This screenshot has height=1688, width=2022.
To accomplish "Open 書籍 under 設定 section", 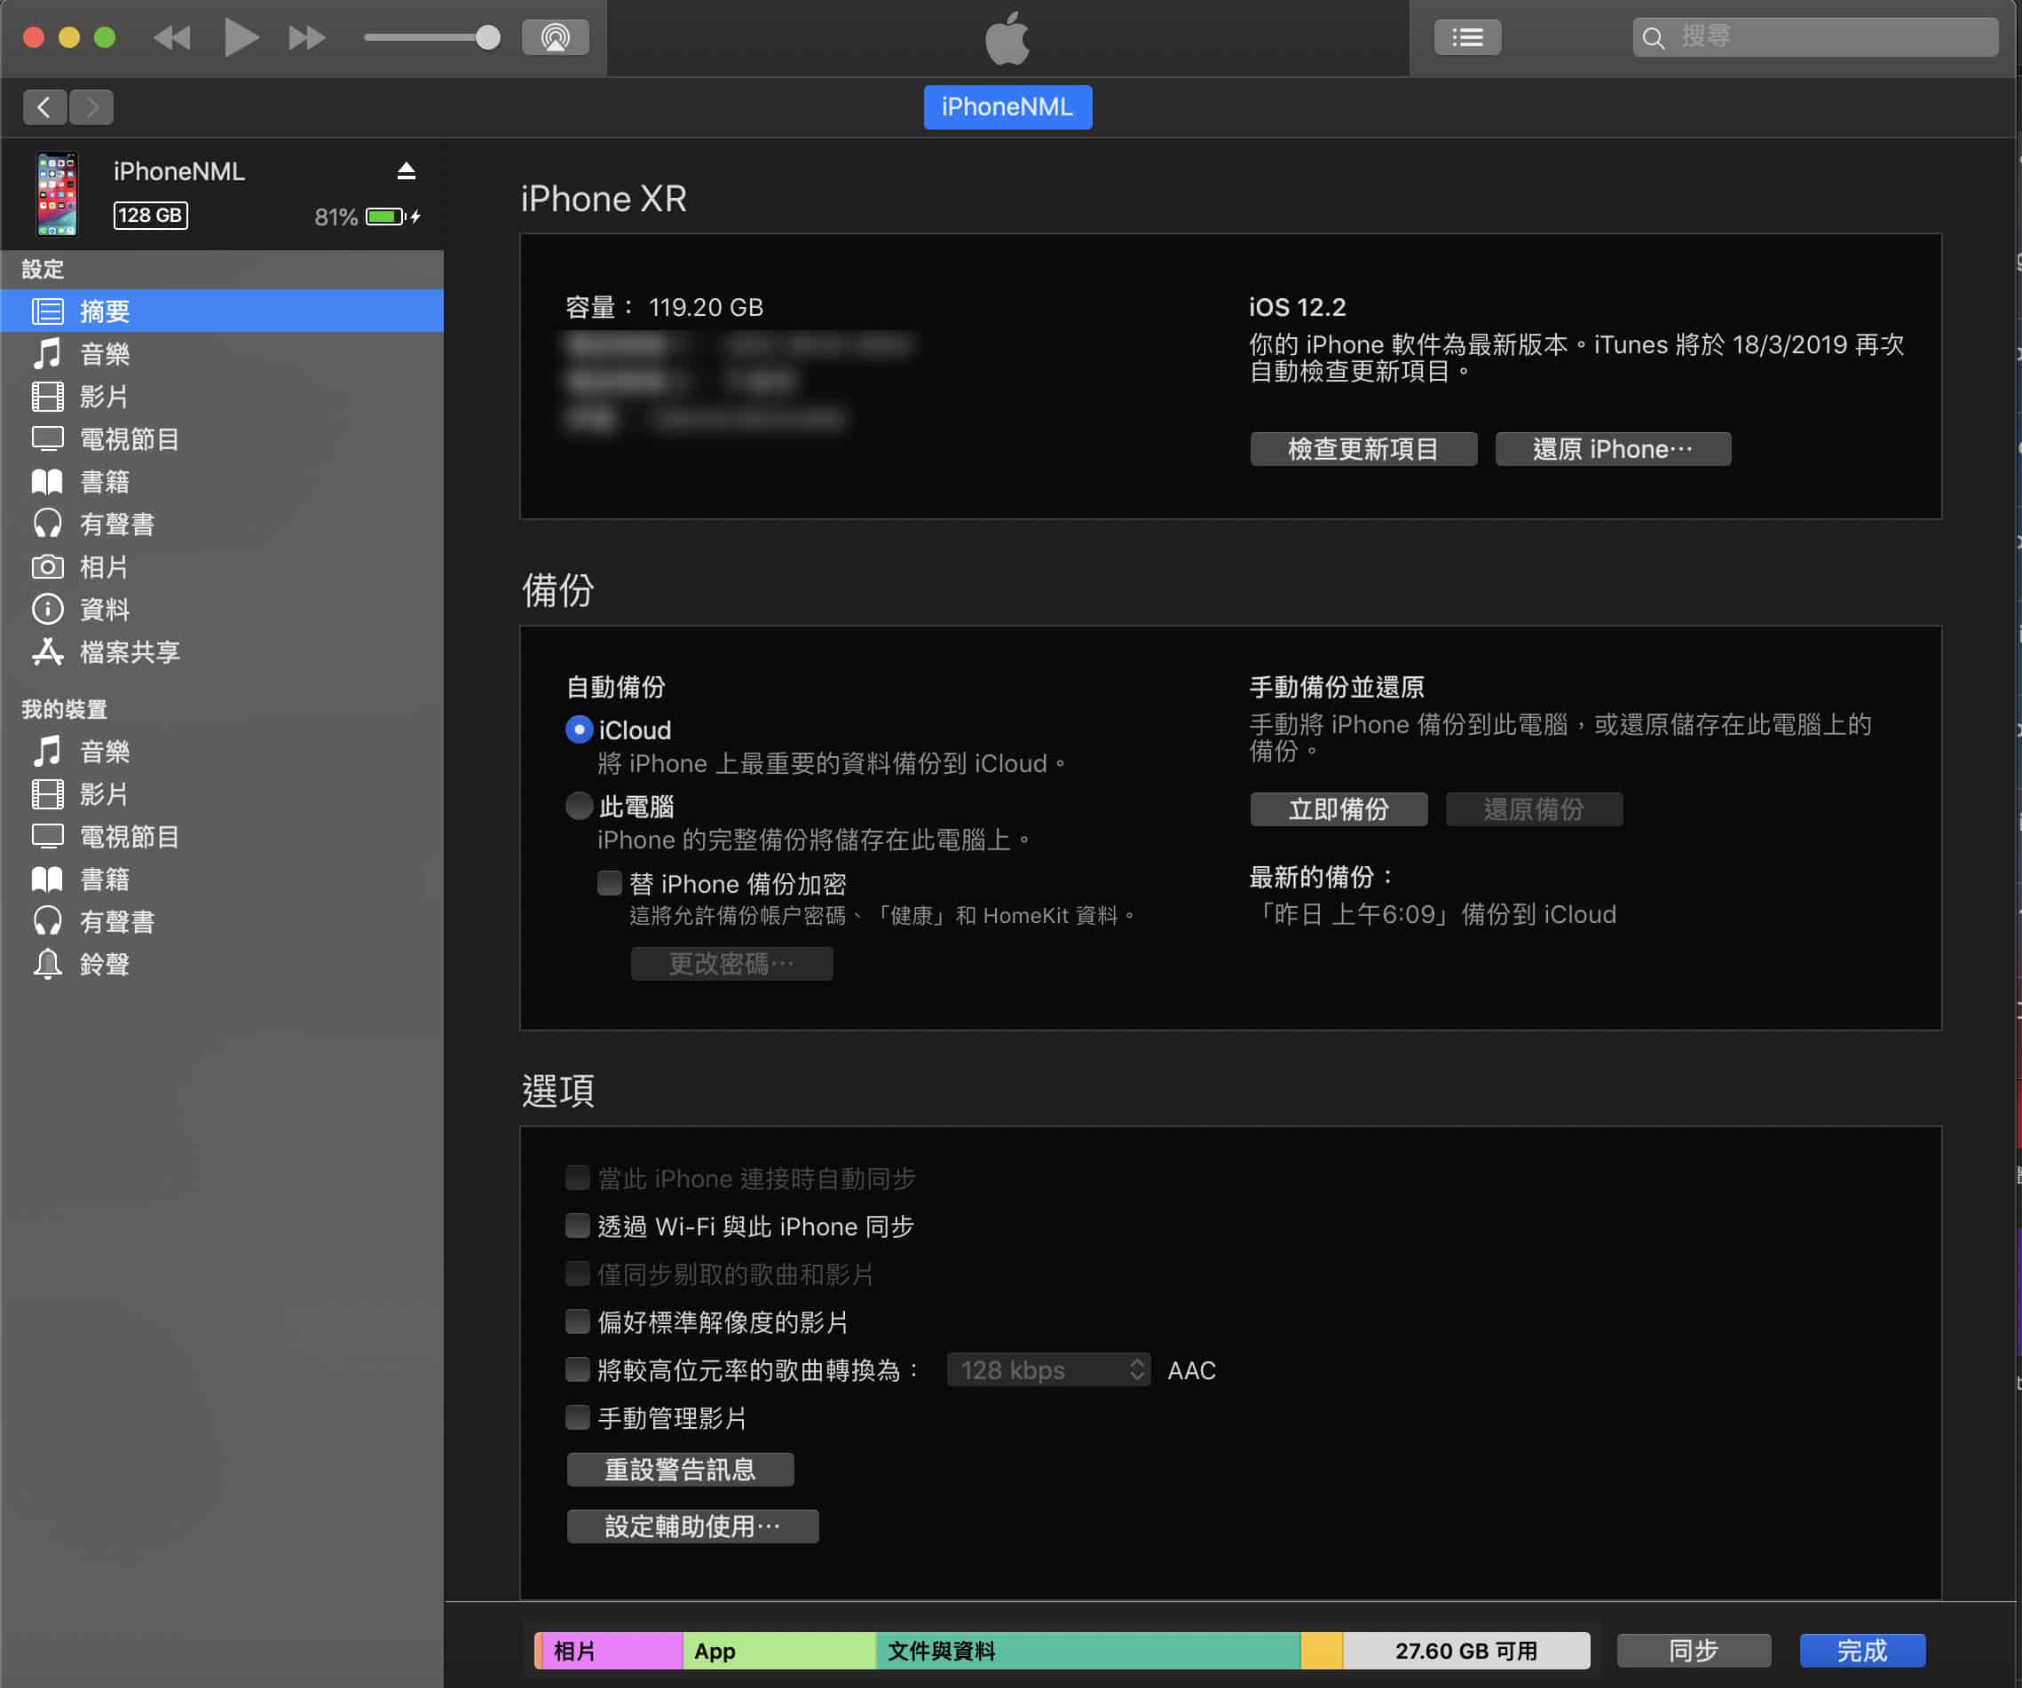I will tap(221, 481).
